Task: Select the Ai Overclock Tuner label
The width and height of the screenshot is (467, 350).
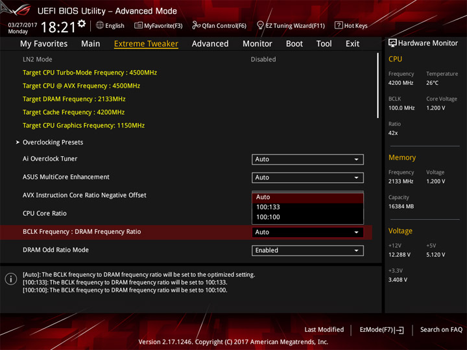Action: click(x=50, y=159)
